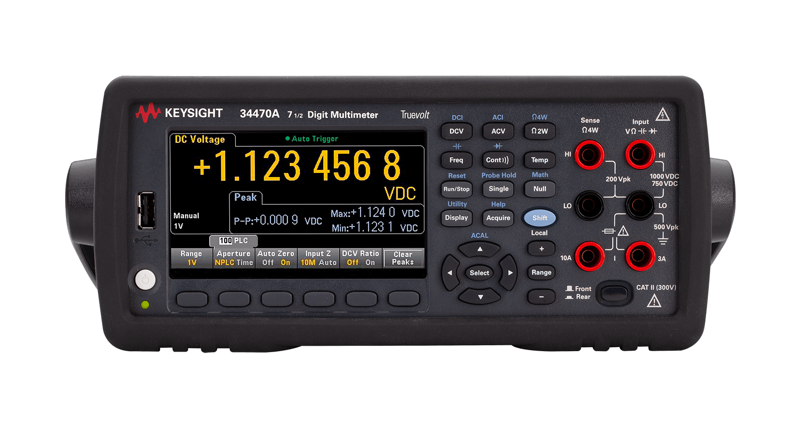The height and width of the screenshot is (442, 787).
Task: Tap the warning triangle above Input
Action: pyautogui.click(x=663, y=114)
